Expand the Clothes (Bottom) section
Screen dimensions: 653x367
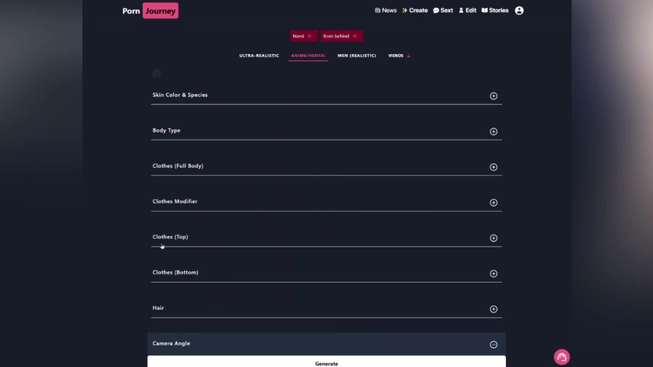click(x=326, y=273)
